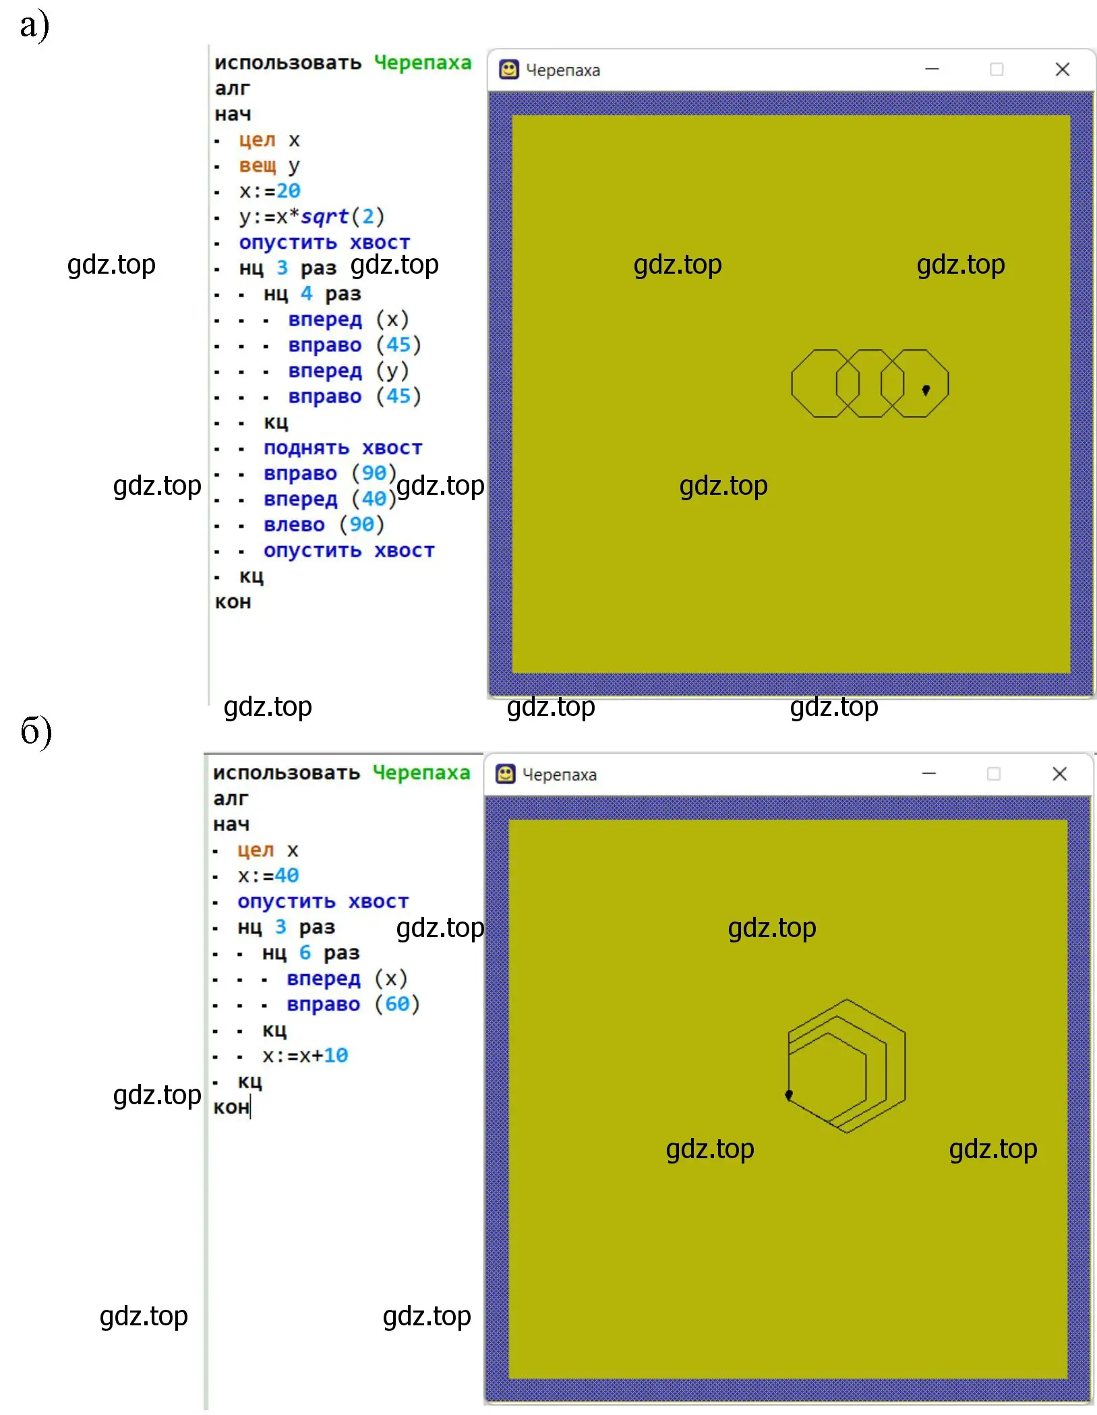This screenshot has width=1097, height=1415.
Task: Click the line 'вправо (60)' in bottom code
Action: click(353, 1004)
